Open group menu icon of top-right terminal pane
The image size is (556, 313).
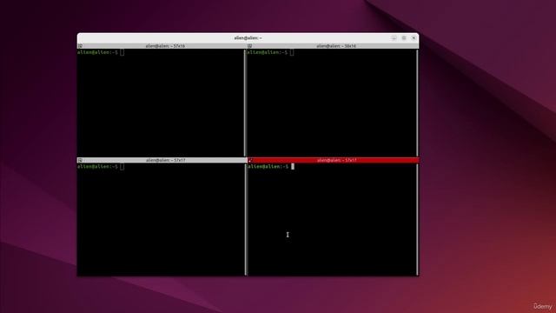coord(250,46)
